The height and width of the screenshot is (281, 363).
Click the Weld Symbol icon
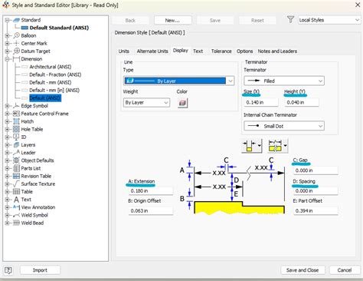point(17,215)
